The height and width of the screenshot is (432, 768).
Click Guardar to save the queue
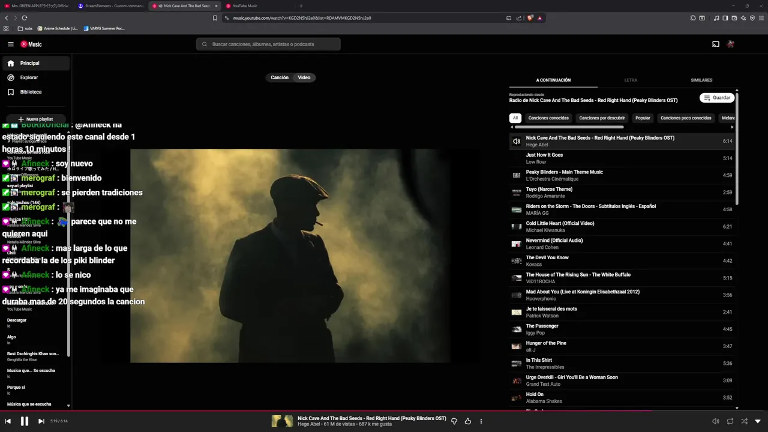pyautogui.click(x=717, y=98)
